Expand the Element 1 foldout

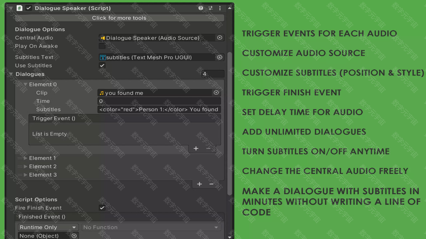coord(25,158)
